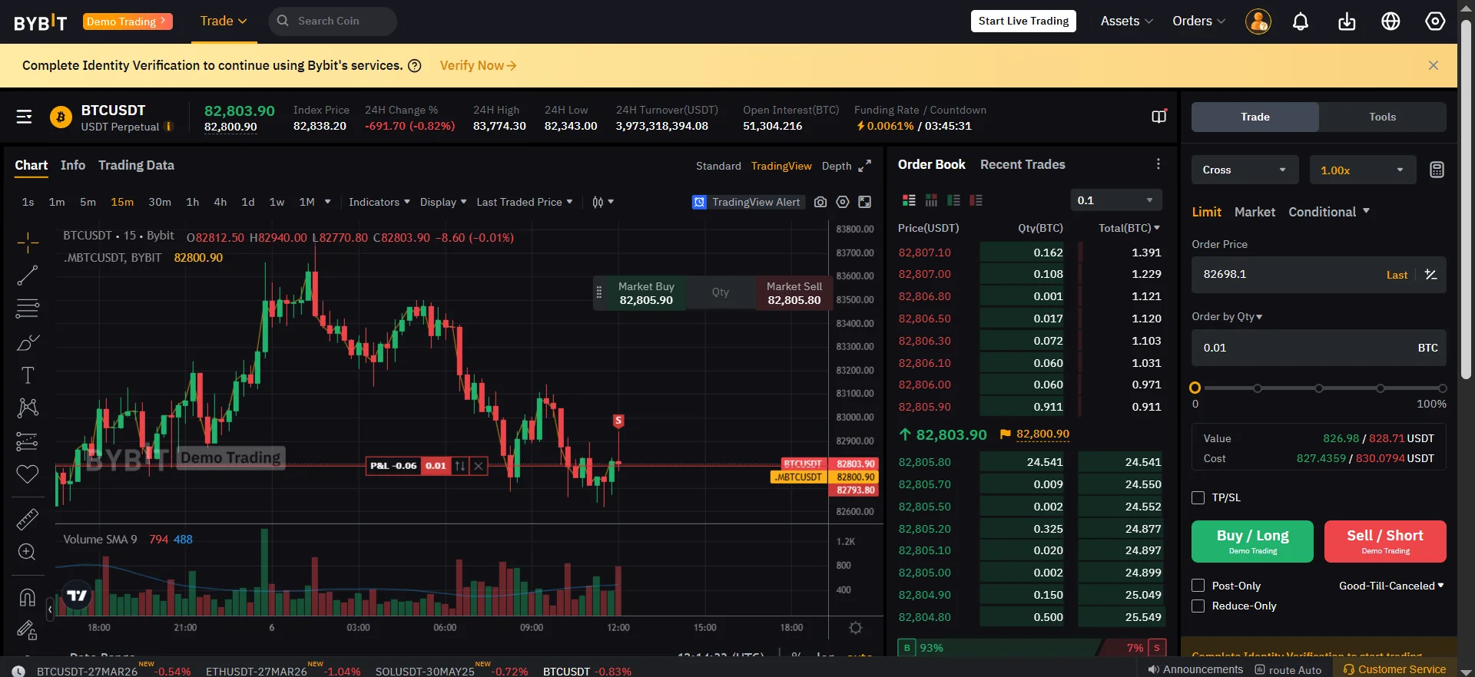Switch to the Recent Trades tab
This screenshot has height=677, width=1475.
click(x=1023, y=164)
